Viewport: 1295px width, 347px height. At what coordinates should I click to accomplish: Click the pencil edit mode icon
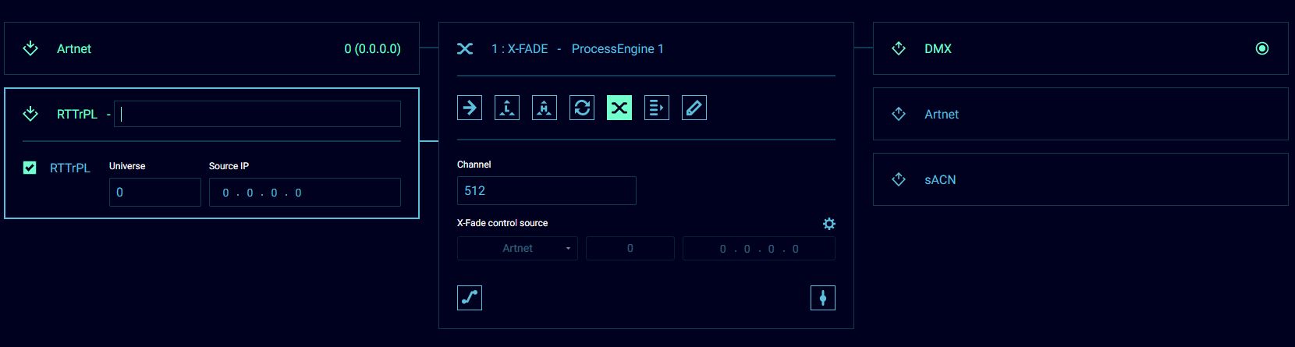click(694, 108)
